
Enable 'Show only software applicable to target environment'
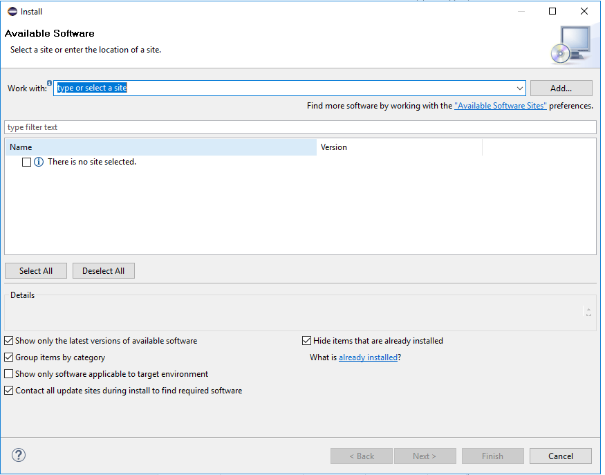coord(8,374)
